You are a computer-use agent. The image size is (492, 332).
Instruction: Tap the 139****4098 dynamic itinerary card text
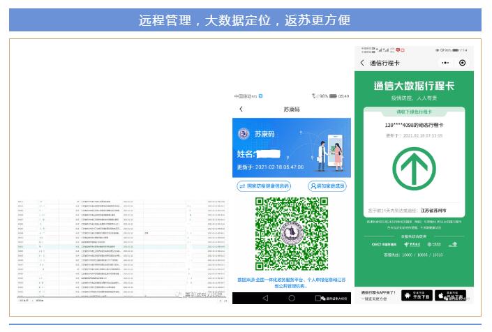[x=414, y=125]
